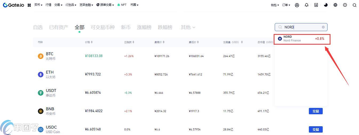Click the USDC coin logo
Viewport: 359px width, 135px height.
click(x=41, y=129)
